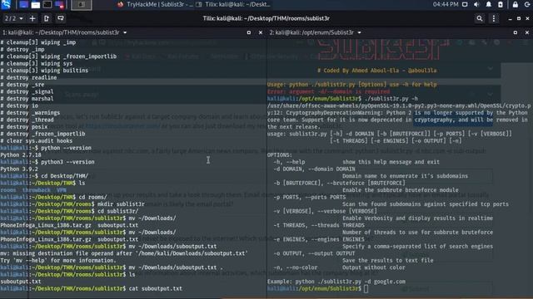Click the Tilix window title text
The width and height of the screenshot is (533, 299).
[x=266, y=18]
